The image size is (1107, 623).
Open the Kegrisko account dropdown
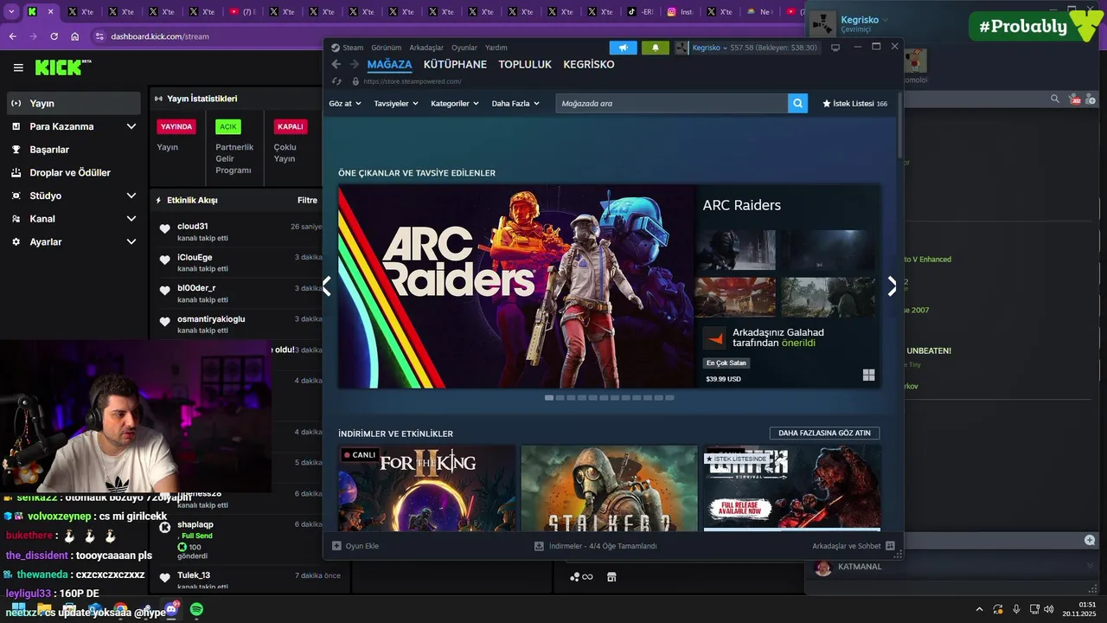coord(709,48)
